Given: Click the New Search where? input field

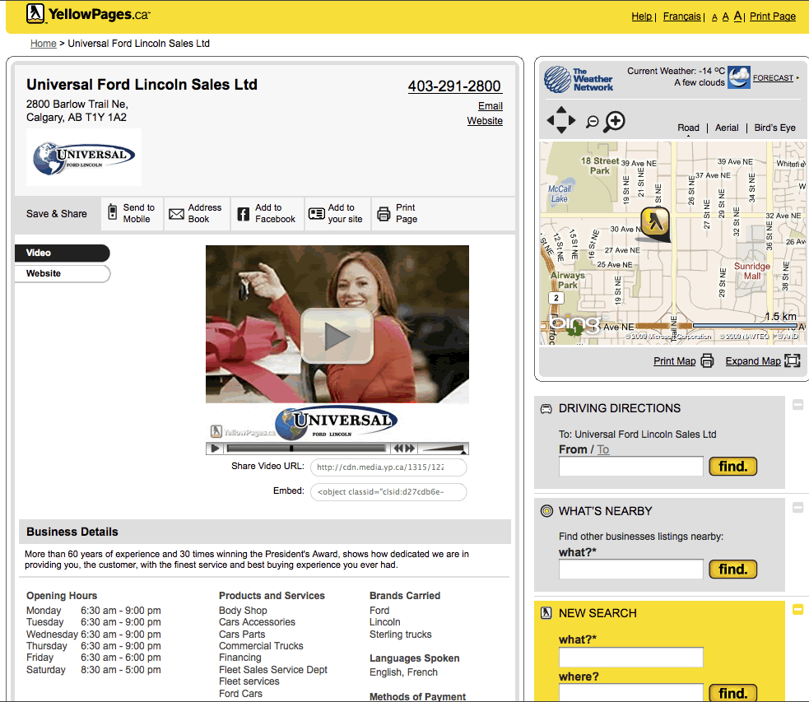Looking at the screenshot, I should (x=631, y=693).
